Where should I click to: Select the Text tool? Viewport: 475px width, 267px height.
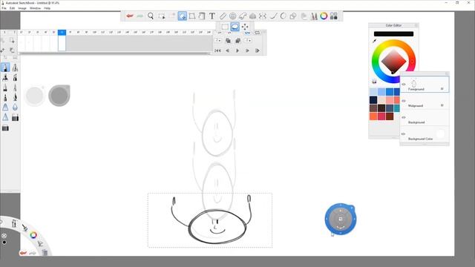click(212, 16)
